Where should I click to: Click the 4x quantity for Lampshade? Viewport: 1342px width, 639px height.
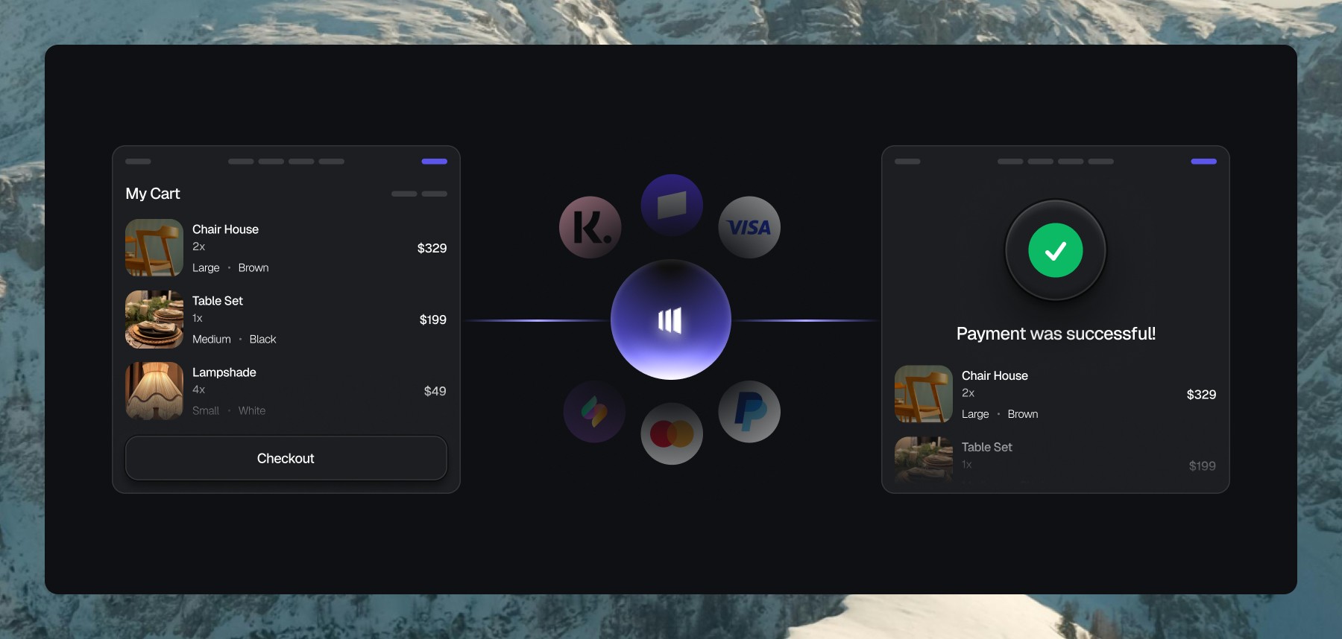pyautogui.click(x=198, y=390)
